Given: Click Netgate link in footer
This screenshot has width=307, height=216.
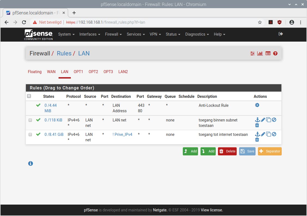Looking at the screenshot, I should tap(160, 210).
